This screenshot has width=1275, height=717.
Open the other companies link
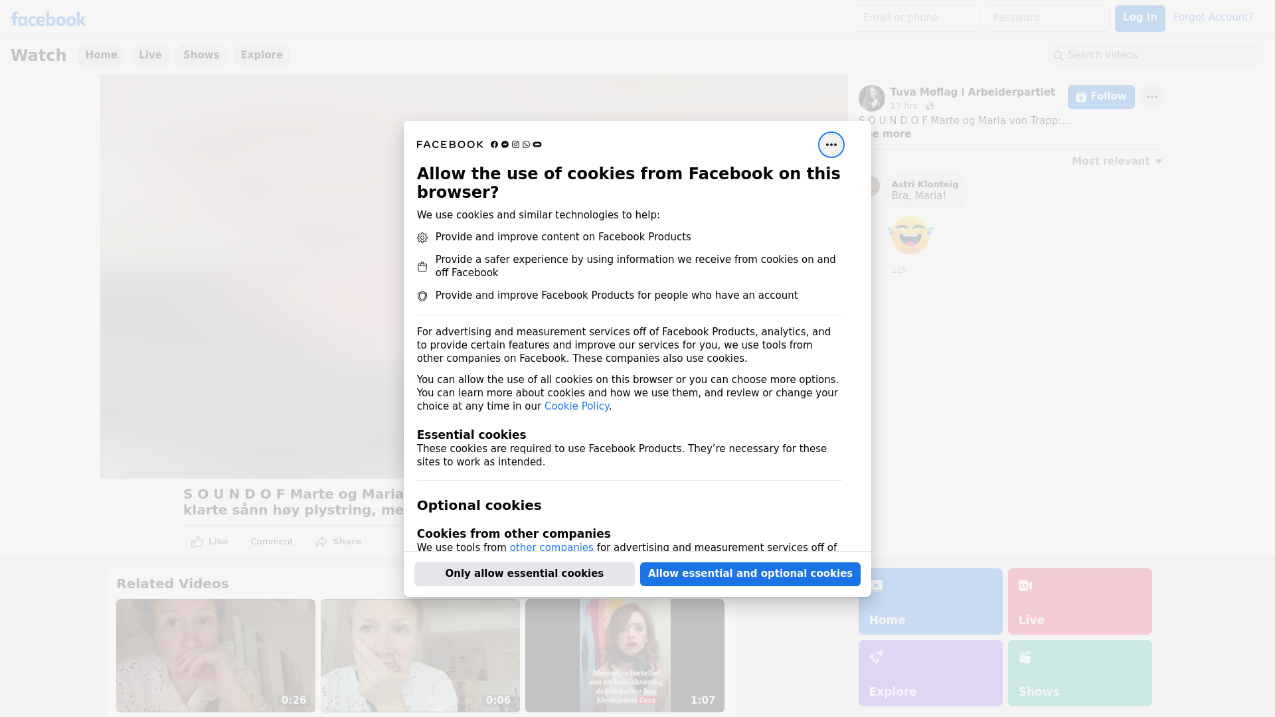[x=551, y=547]
